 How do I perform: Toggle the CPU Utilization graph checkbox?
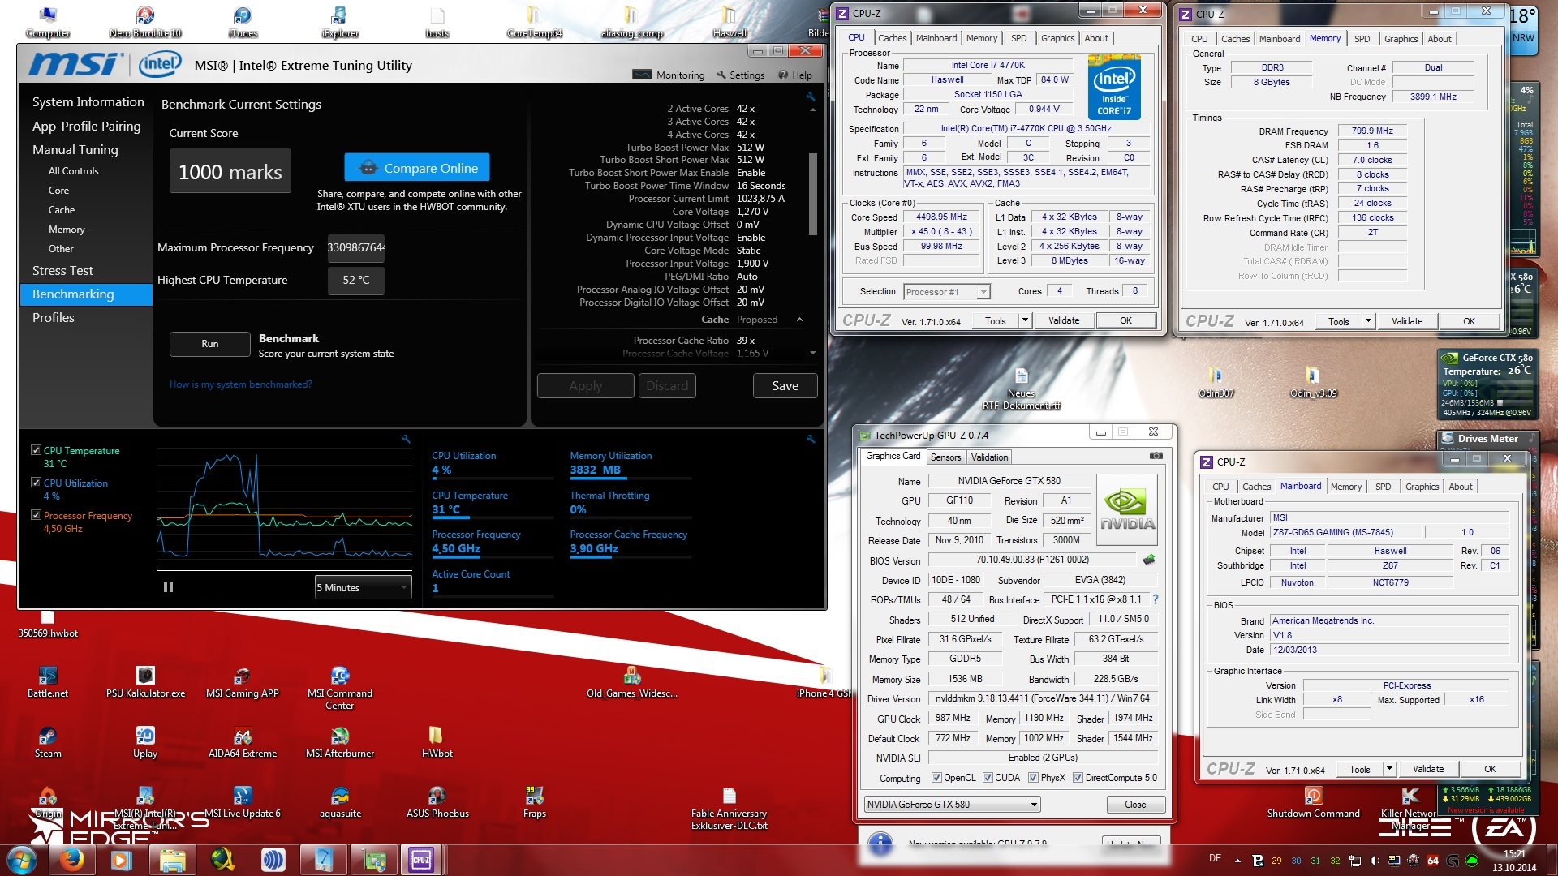[x=36, y=482]
